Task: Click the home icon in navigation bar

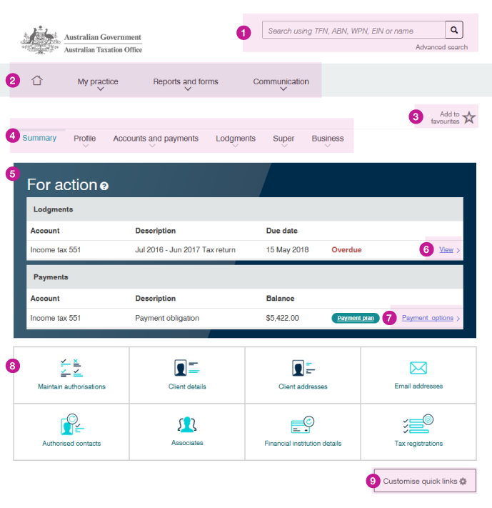Action: [37, 81]
